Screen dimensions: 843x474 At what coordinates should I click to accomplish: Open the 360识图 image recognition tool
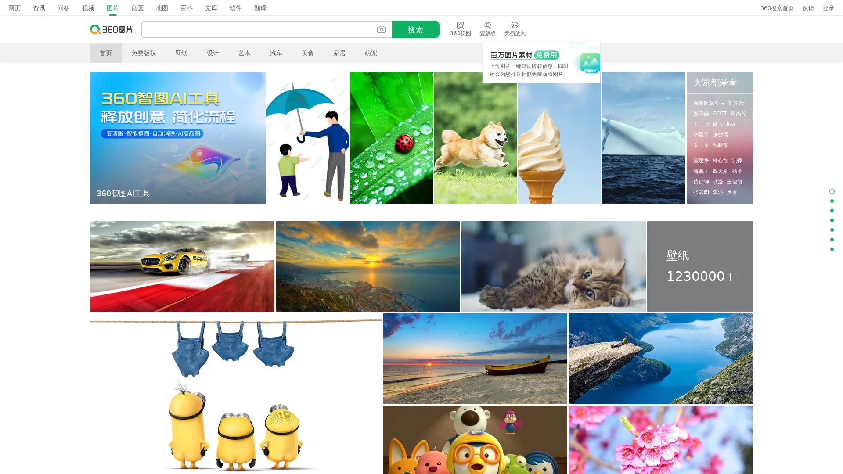coord(460,29)
